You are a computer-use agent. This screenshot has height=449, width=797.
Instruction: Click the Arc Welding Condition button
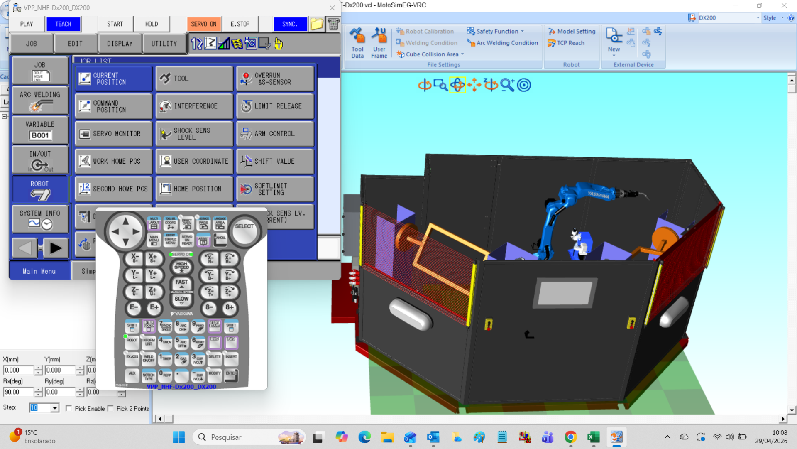502,43
